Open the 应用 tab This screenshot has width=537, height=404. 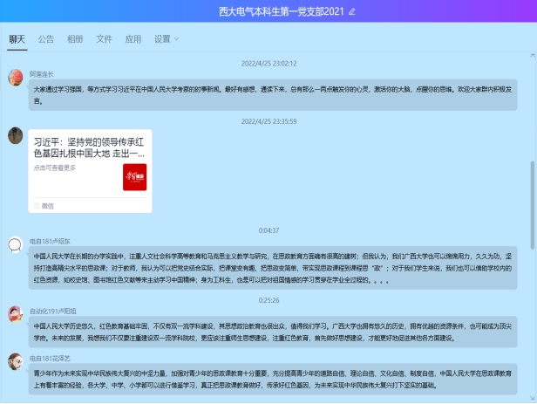[x=133, y=39]
